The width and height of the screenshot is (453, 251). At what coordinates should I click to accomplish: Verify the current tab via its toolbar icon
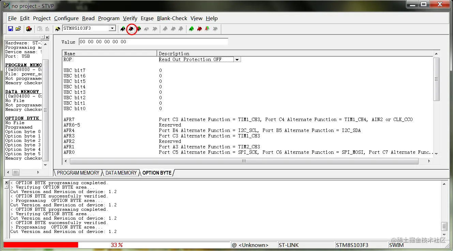coord(139,29)
